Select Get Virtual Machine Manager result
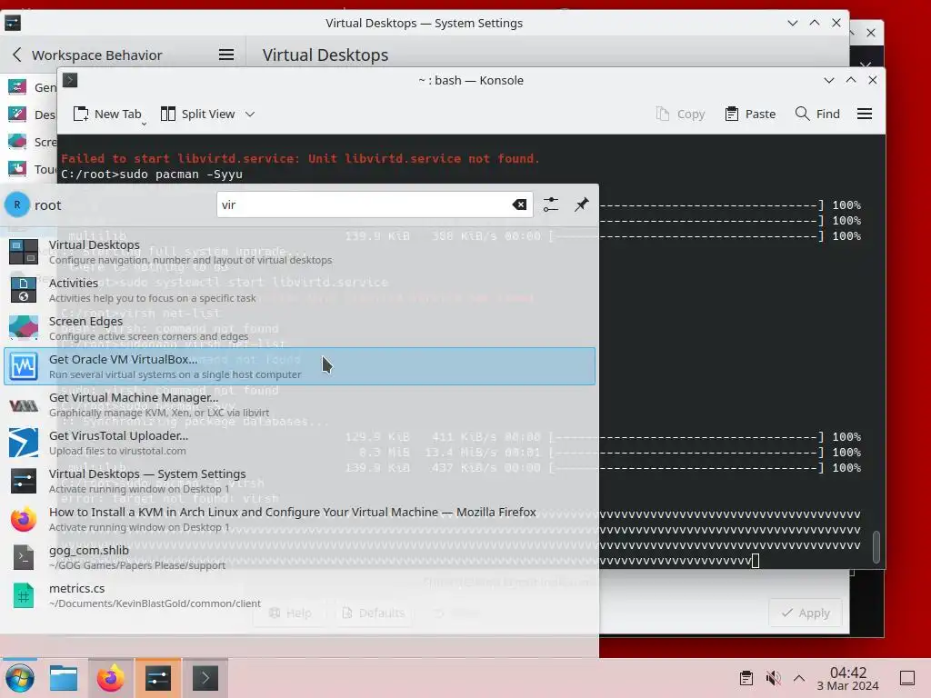 click(x=299, y=404)
